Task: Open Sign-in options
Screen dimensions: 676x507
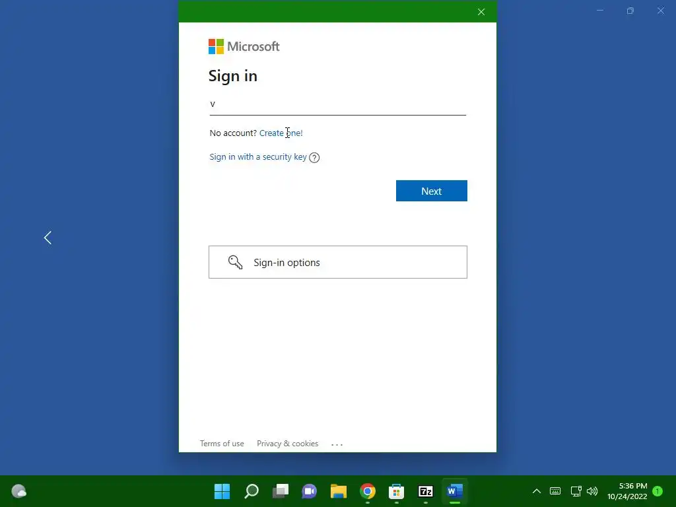Action: 338,262
